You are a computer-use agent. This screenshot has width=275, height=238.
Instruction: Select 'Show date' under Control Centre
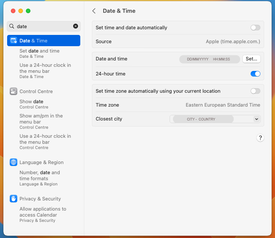point(31,102)
